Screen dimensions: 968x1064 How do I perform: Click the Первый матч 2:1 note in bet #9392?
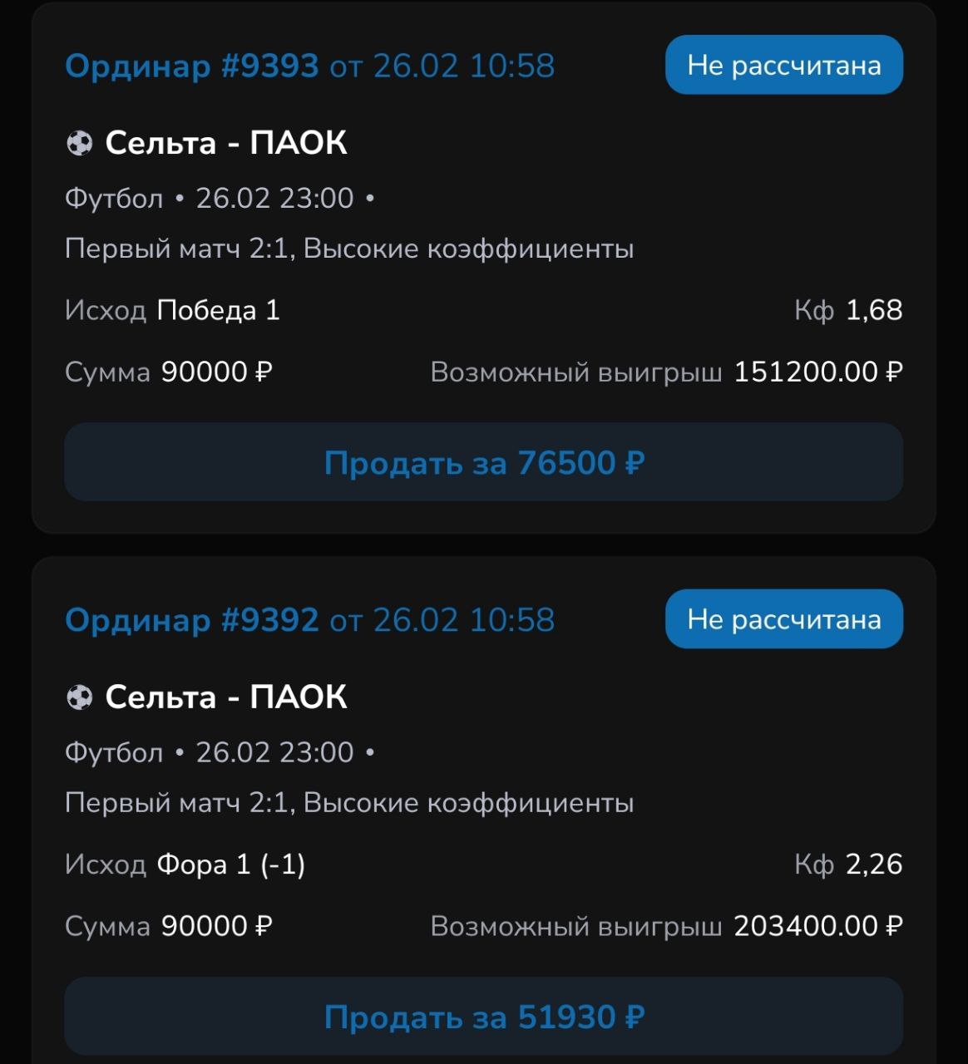pyautogui.click(x=349, y=803)
